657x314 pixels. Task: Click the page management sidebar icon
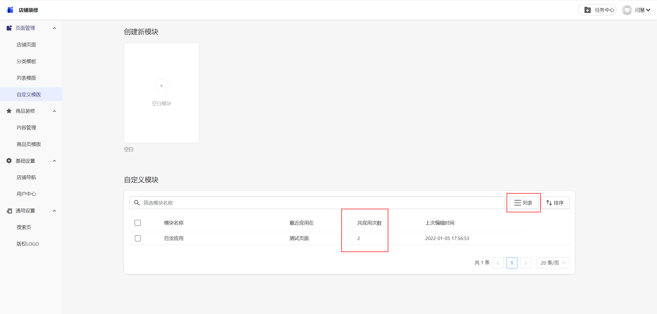9,28
